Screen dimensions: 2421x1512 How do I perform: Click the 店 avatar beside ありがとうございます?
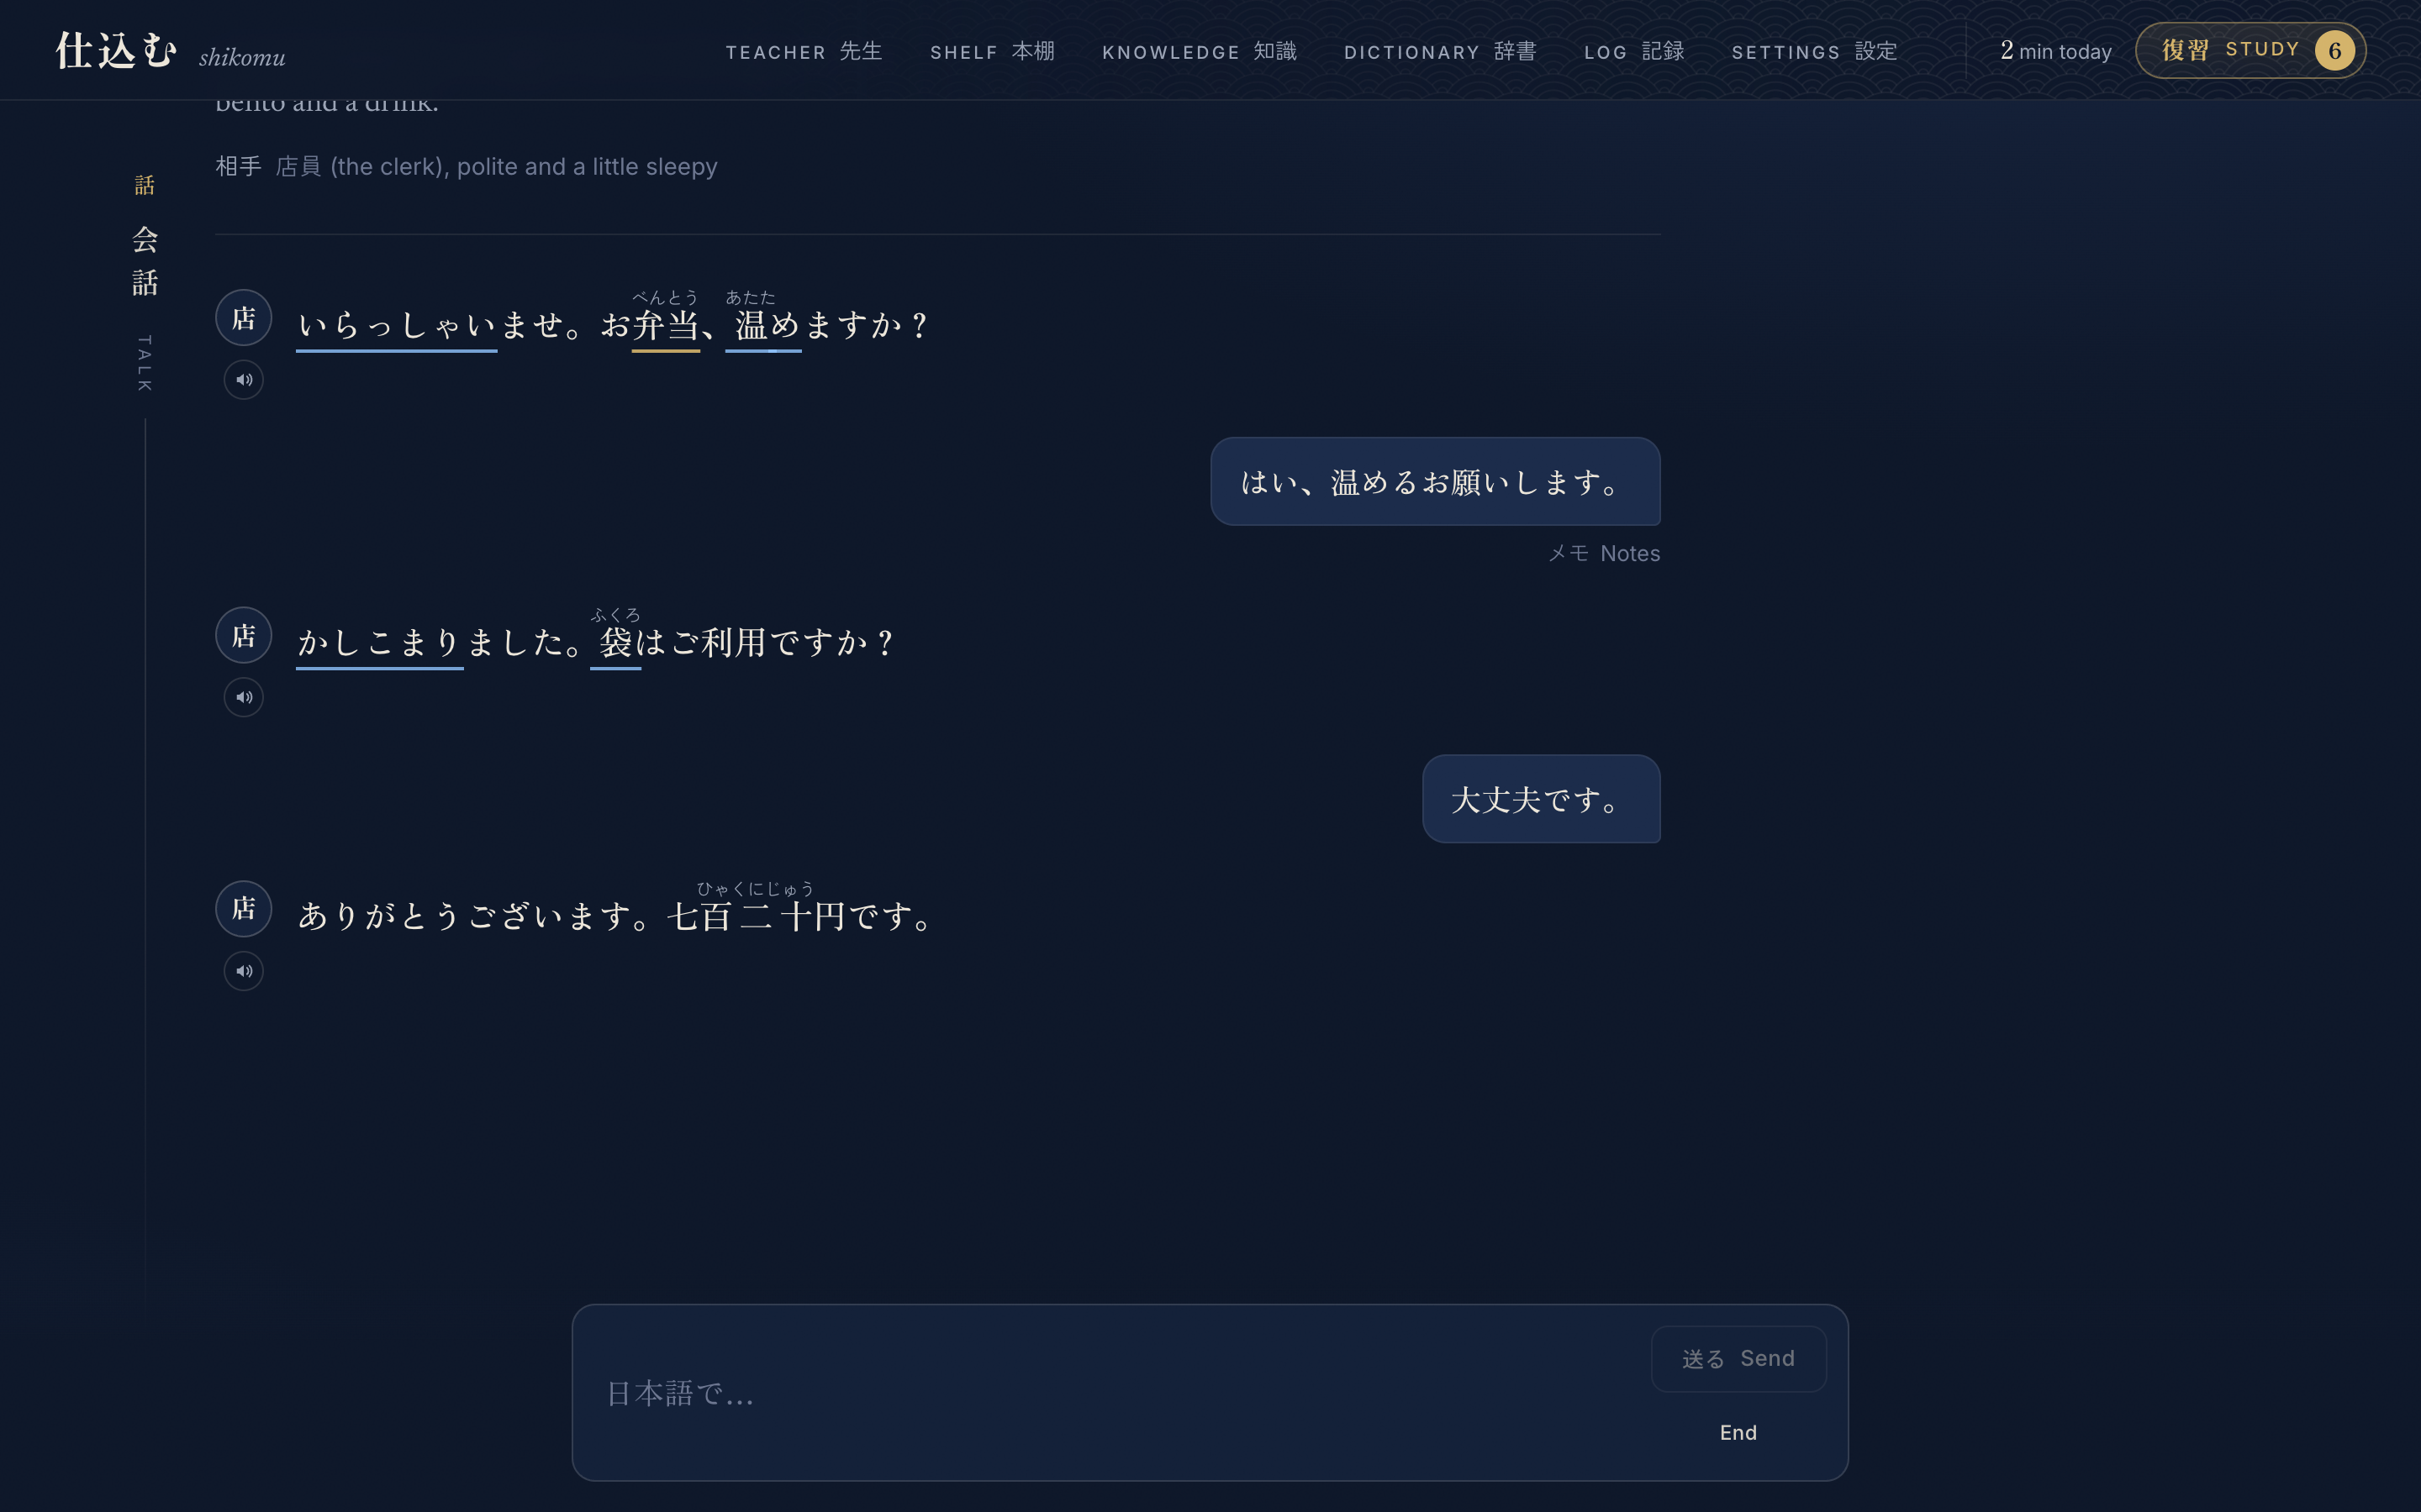click(243, 909)
